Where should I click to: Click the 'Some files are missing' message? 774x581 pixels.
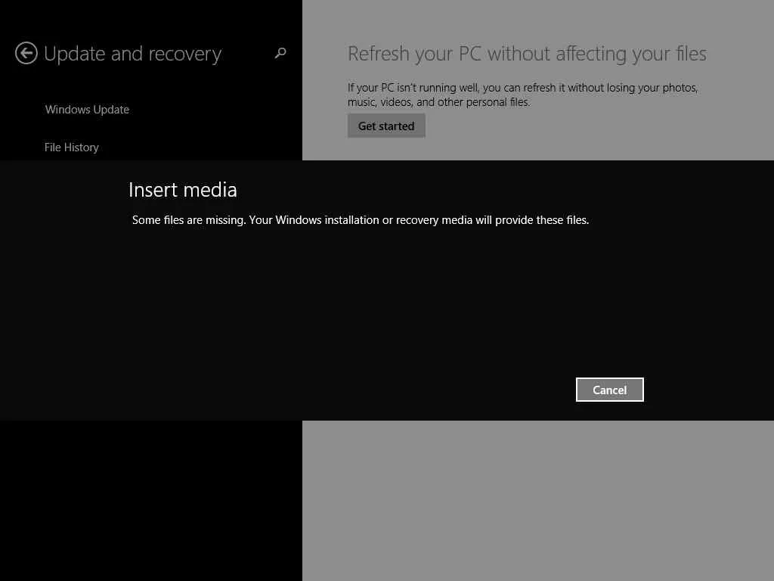click(361, 220)
